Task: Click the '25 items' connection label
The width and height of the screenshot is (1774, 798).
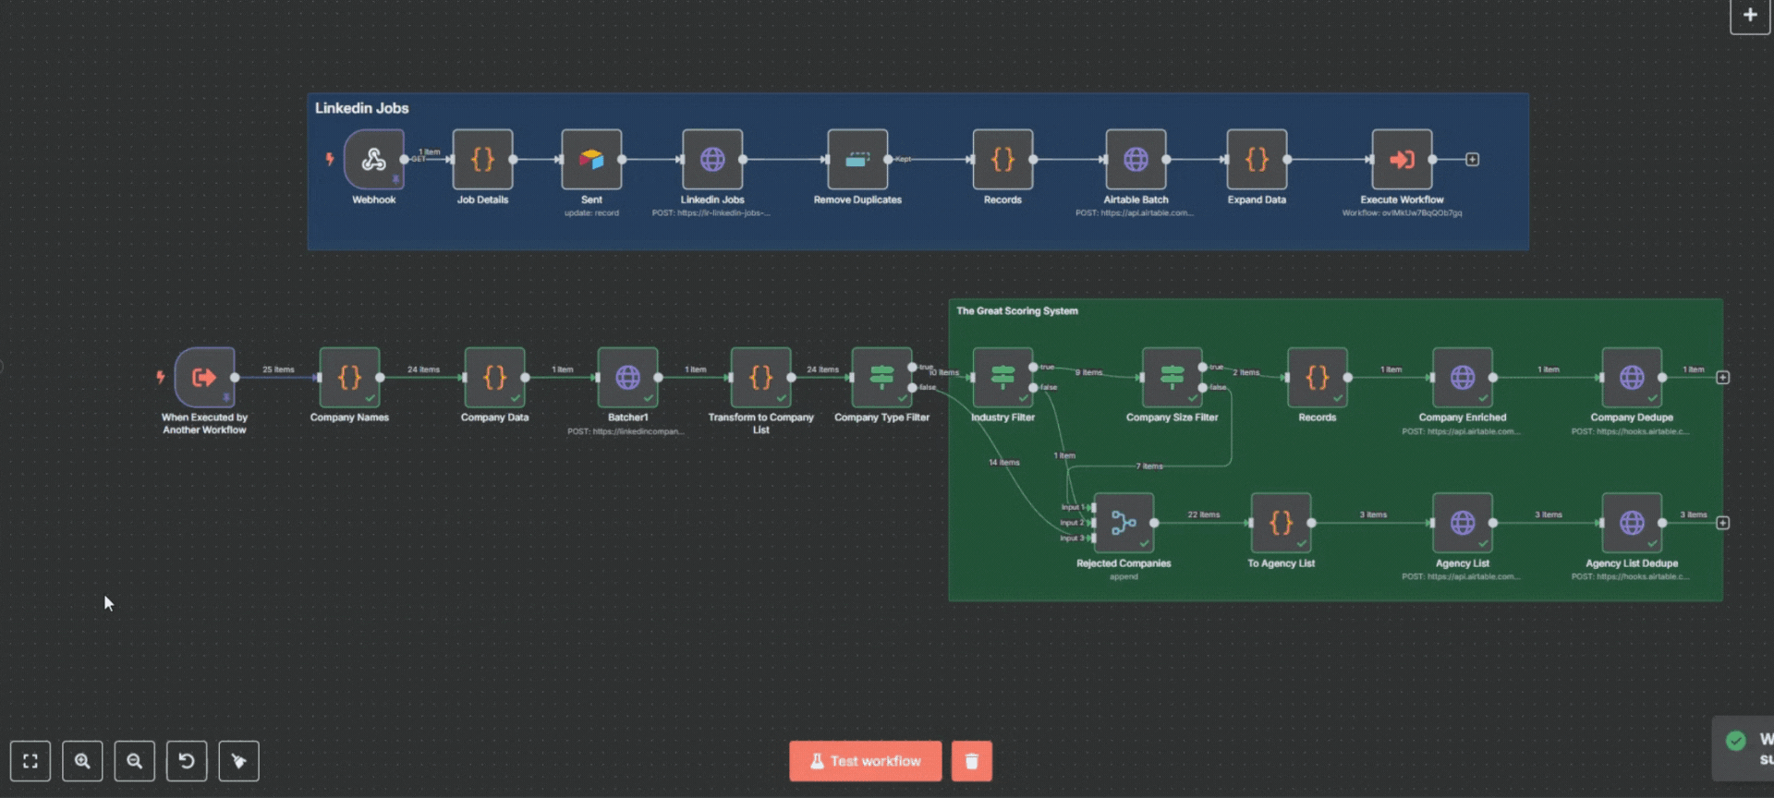Action: pos(278,369)
